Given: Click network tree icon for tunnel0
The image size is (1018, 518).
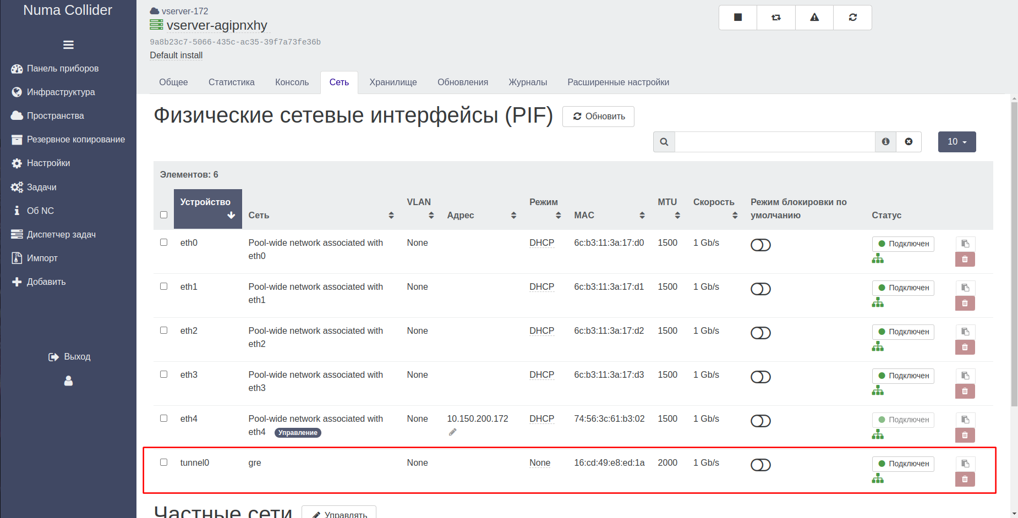Looking at the screenshot, I should pyautogui.click(x=878, y=478).
